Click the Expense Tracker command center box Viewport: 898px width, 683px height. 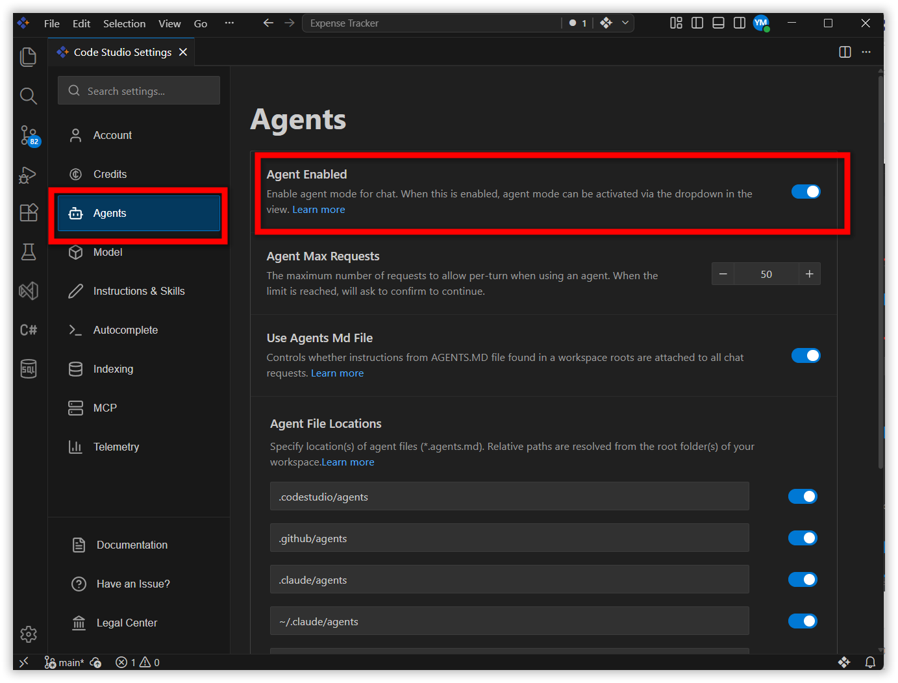[432, 23]
